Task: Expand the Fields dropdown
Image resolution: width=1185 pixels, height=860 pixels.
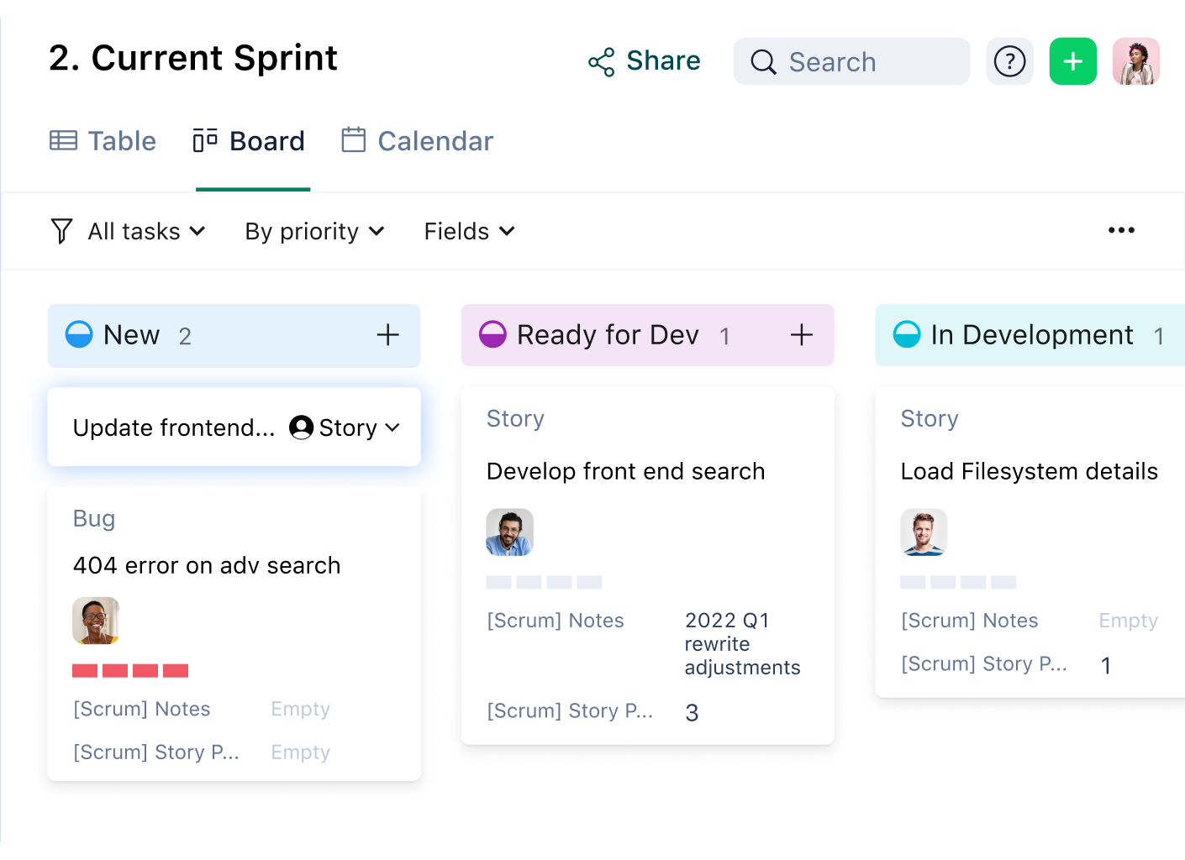Action: point(469,231)
